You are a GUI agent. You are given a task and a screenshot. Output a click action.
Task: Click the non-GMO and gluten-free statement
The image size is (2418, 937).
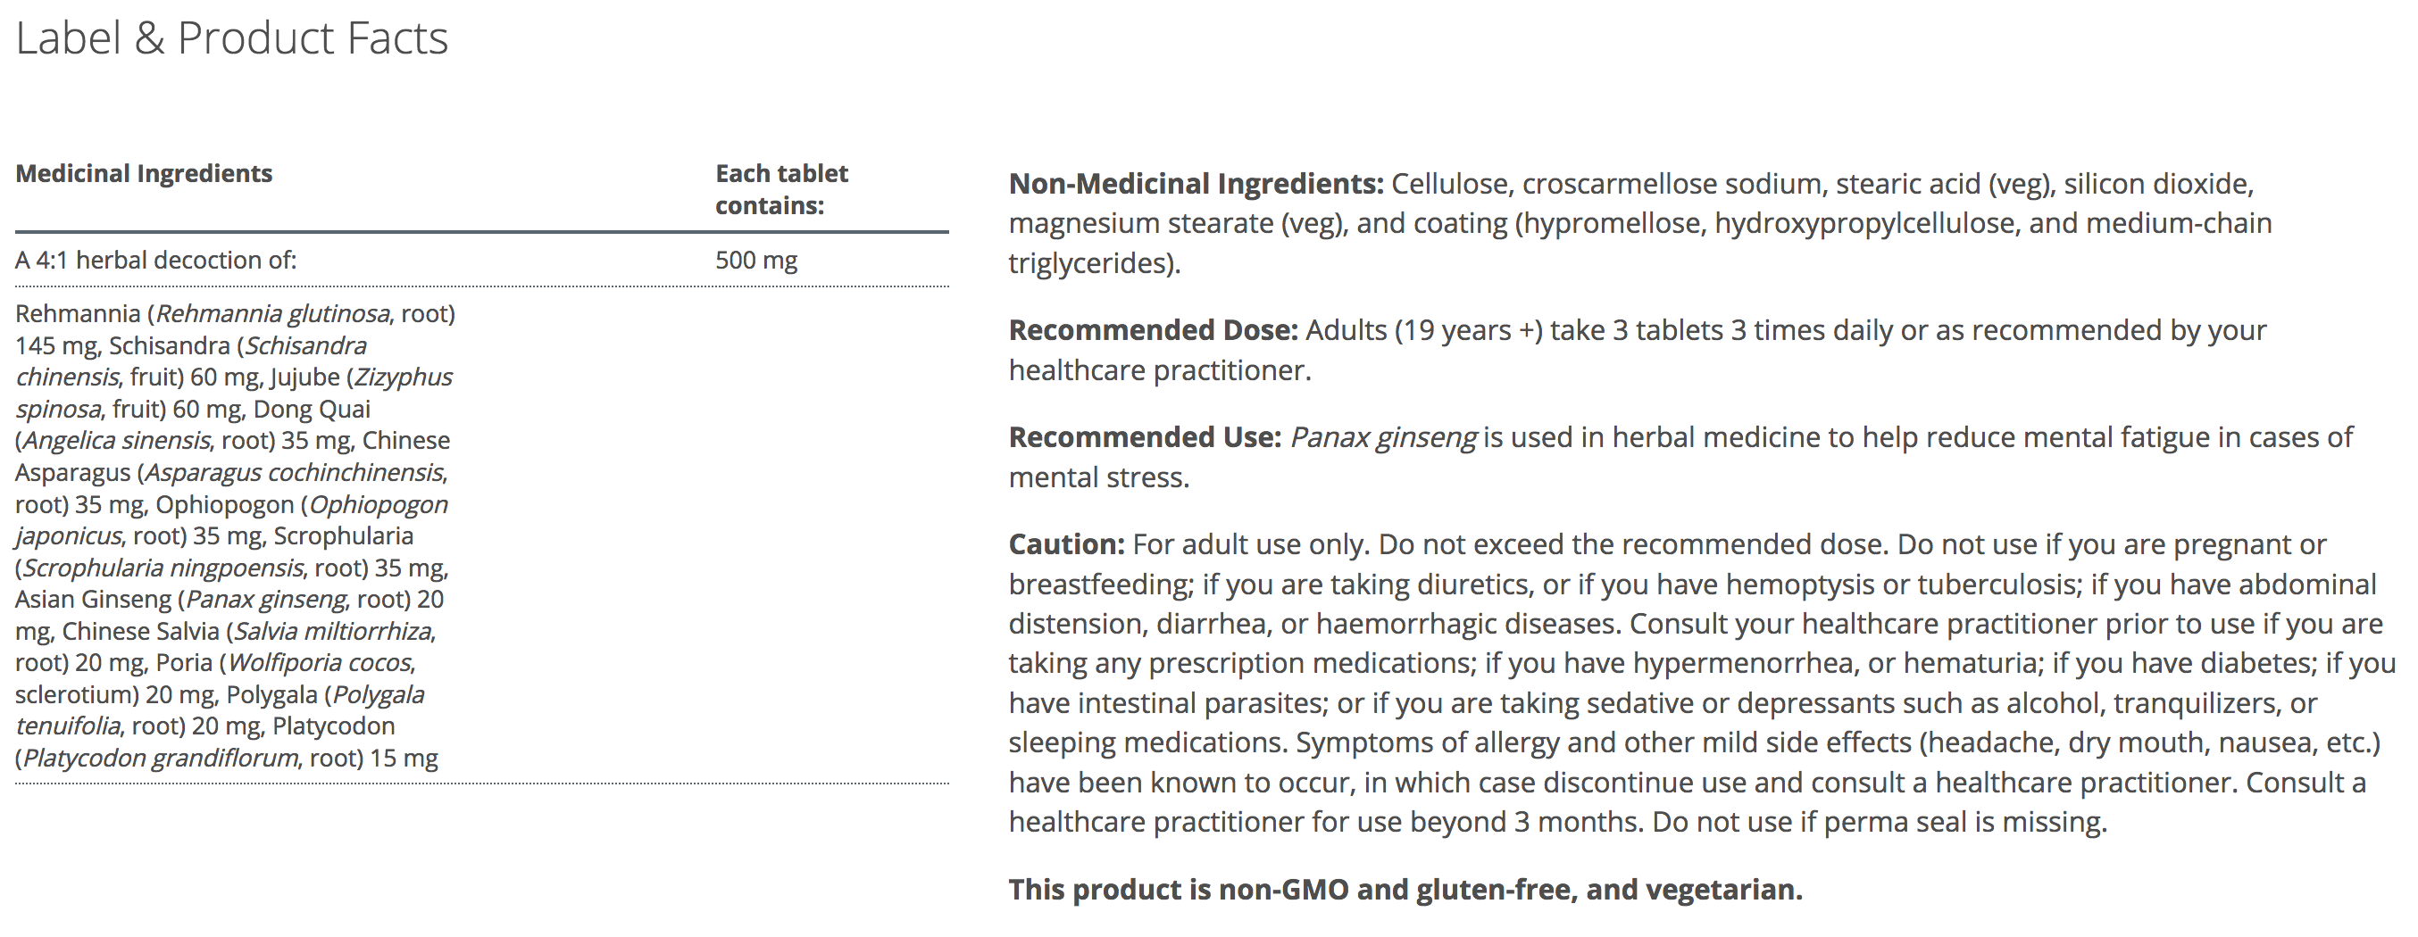click(1405, 889)
